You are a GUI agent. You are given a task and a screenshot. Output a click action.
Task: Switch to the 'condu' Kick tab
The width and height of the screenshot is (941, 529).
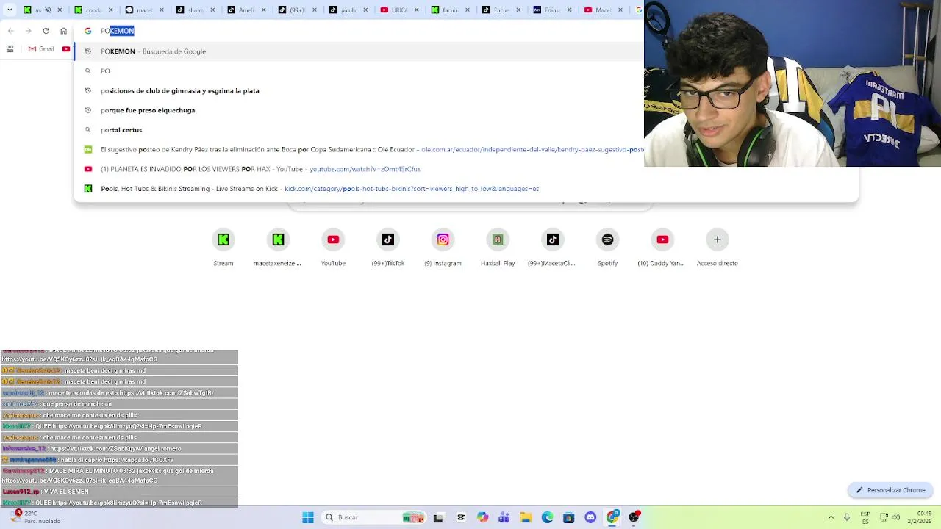click(x=93, y=10)
